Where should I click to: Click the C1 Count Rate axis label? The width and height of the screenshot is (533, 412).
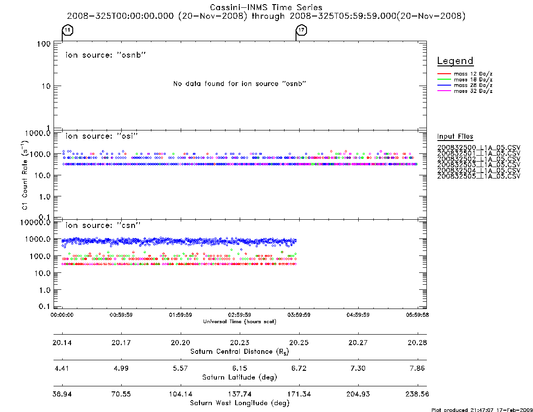[x=25, y=175]
